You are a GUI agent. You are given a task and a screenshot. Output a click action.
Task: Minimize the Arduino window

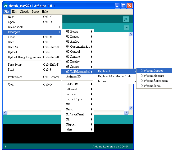point(117,6)
